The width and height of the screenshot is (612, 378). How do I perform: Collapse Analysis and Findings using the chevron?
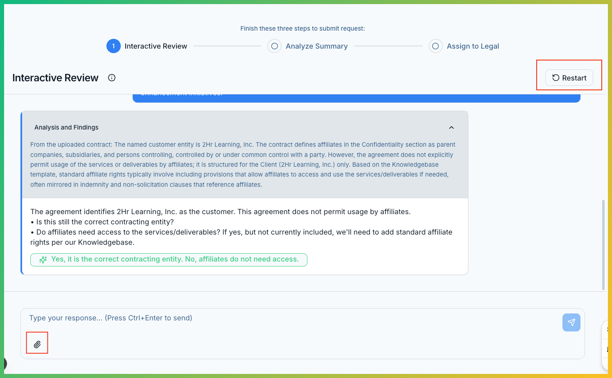tap(452, 127)
